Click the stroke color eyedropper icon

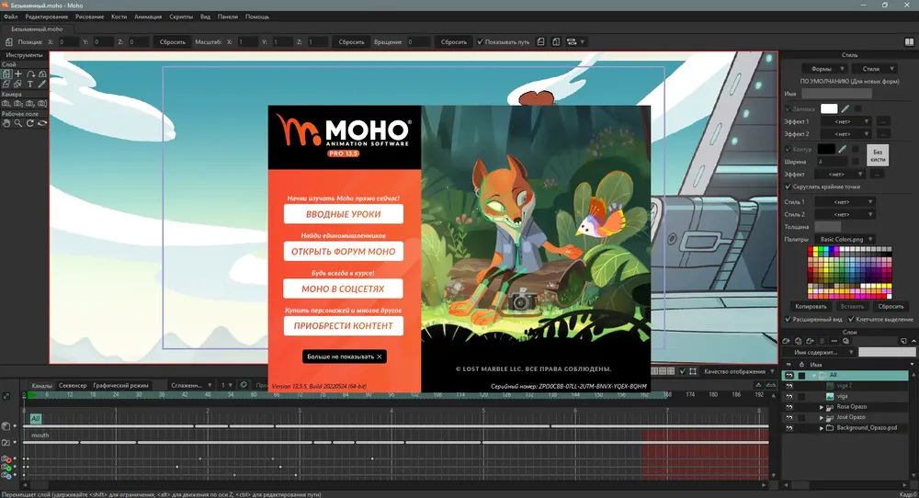tap(842, 149)
